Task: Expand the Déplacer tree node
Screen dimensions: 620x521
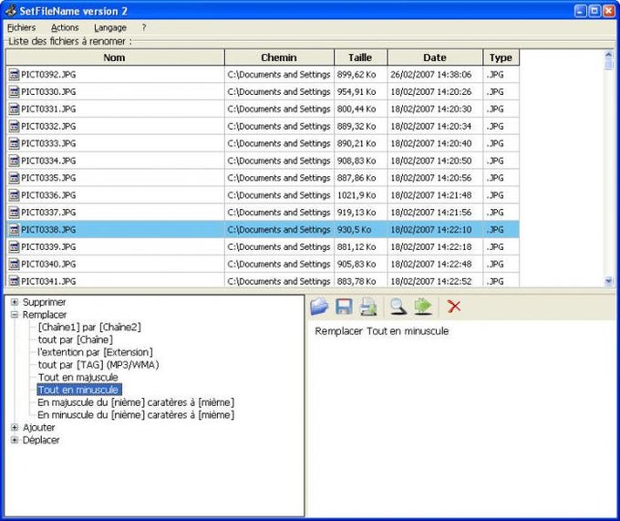Action: point(15,440)
